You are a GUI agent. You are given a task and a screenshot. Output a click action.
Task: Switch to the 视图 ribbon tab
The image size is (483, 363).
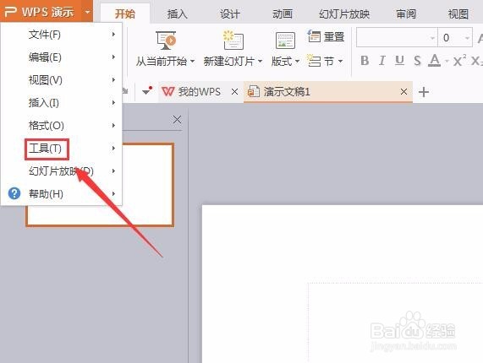click(458, 14)
